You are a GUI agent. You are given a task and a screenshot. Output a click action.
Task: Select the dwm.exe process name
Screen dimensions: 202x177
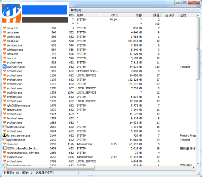click(12, 144)
